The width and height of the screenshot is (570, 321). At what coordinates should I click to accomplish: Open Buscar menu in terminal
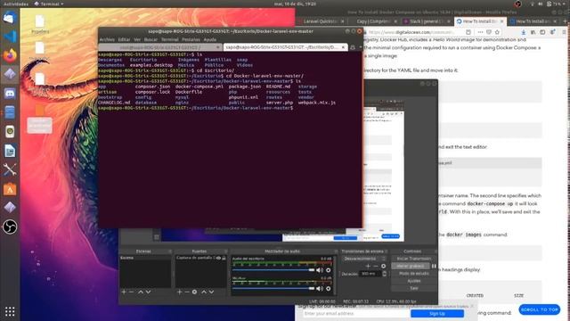click(x=151, y=39)
